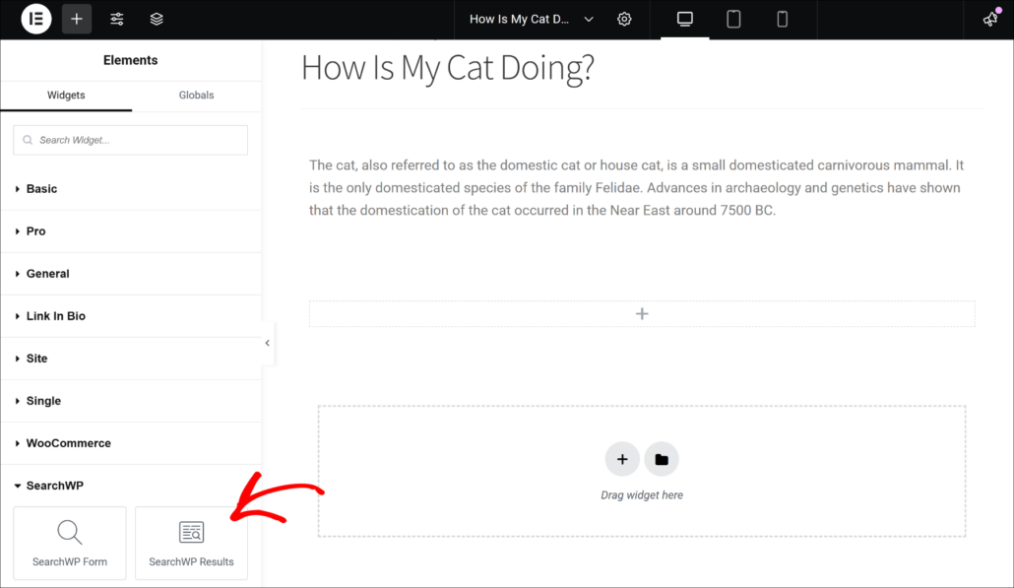Expand the Site widgets category
Viewport: 1014px width, 588px height.
131,359
